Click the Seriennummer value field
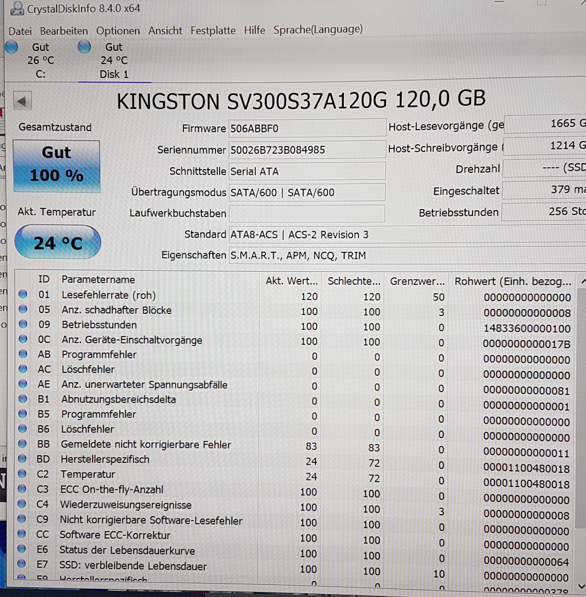The image size is (586, 597). (x=307, y=150)
